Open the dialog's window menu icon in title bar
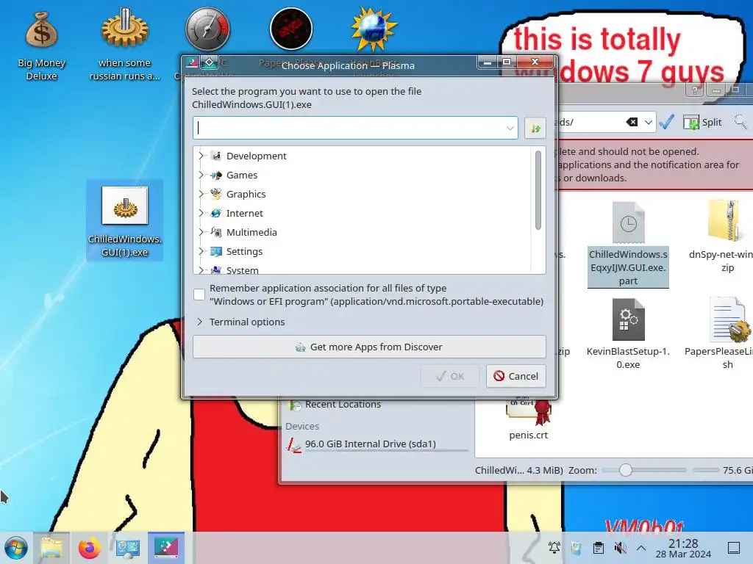 click(192, 62)
